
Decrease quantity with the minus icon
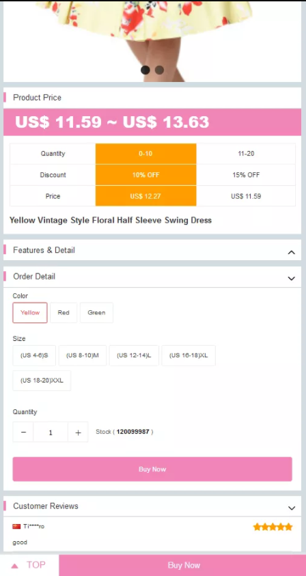coord(23,432)
